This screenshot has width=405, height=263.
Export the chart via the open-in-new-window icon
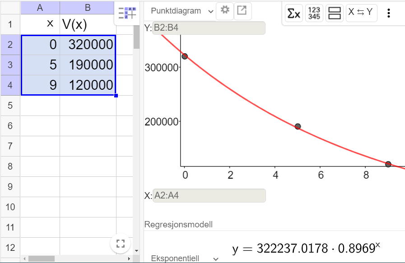pyautogui.click(x=242, y=11)
